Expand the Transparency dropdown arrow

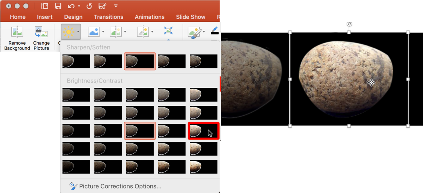(152, 32)
